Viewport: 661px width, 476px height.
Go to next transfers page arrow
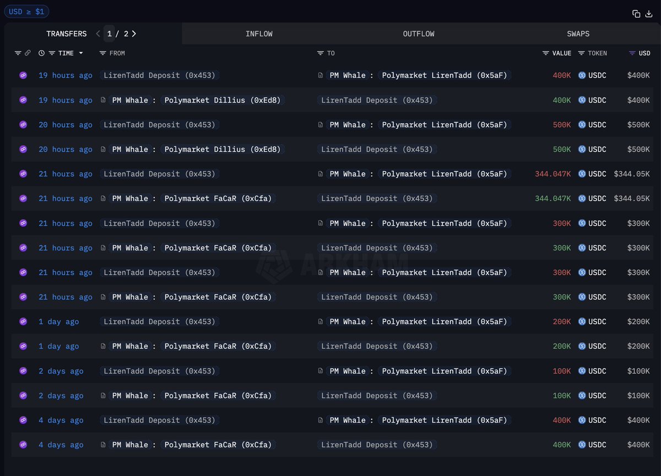pyautogui.click(x=134, y=34)
